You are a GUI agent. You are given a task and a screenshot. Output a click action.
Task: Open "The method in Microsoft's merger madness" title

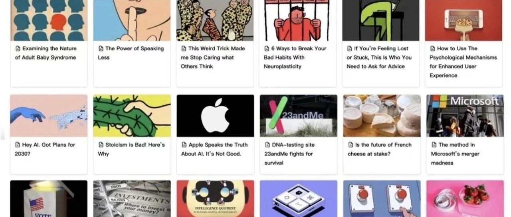point(456,154)
